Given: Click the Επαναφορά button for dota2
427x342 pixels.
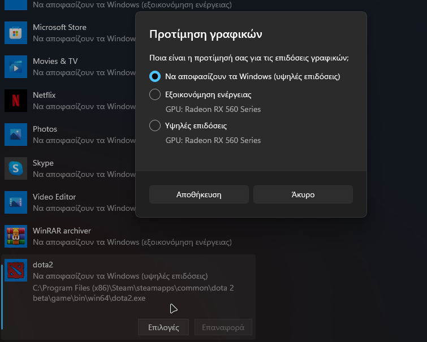Looking at the screenshot, I should pyautogui.click(x=223, y=327).
